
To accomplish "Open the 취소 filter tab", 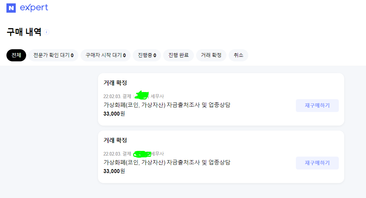I will 238,55.
